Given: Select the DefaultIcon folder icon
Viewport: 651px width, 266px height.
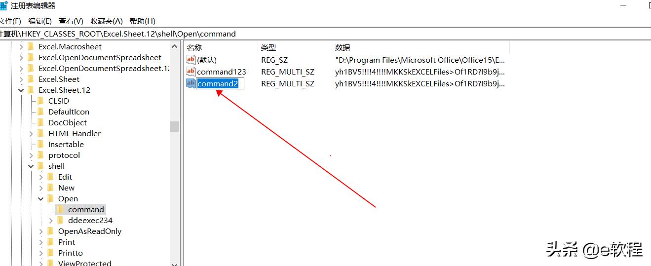Looking at the screenshot, I should (41, 112).
